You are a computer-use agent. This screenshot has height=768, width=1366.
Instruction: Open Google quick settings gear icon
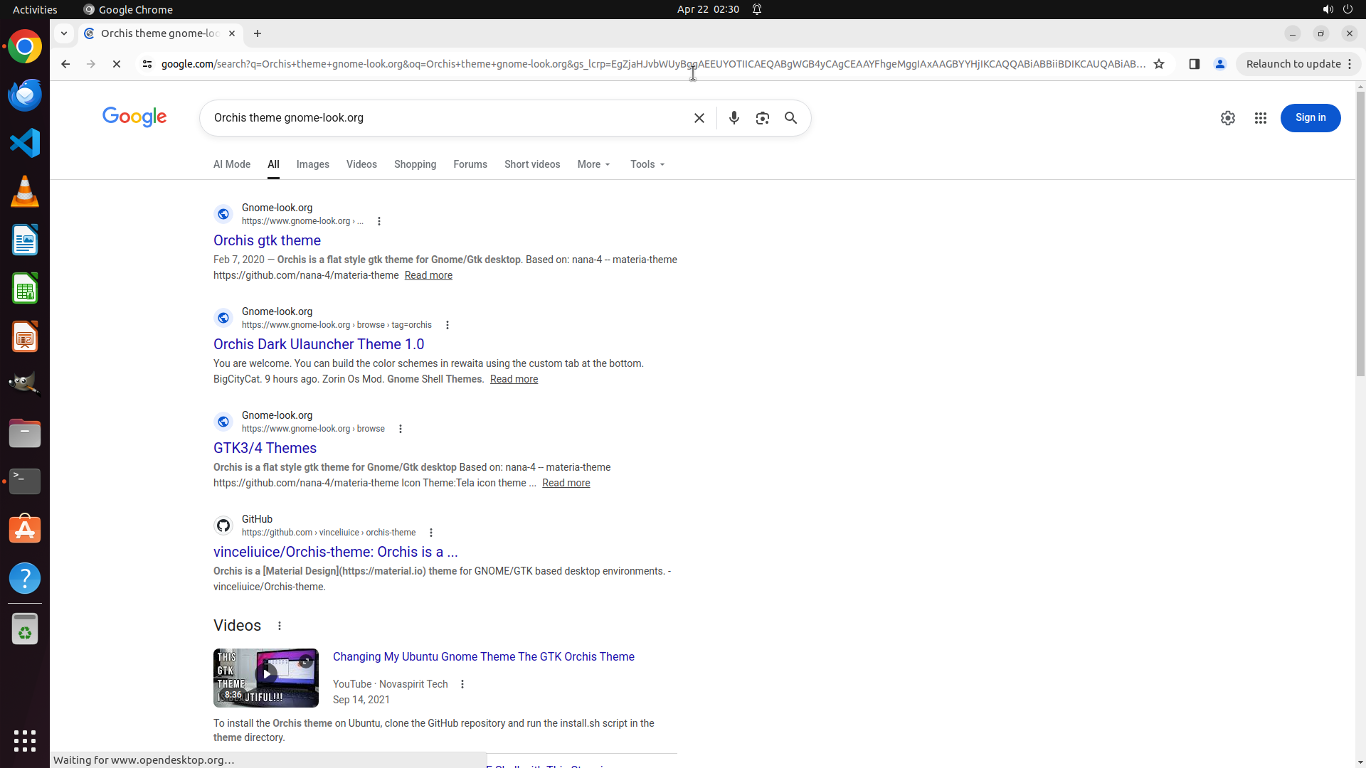click(1227, 118)
